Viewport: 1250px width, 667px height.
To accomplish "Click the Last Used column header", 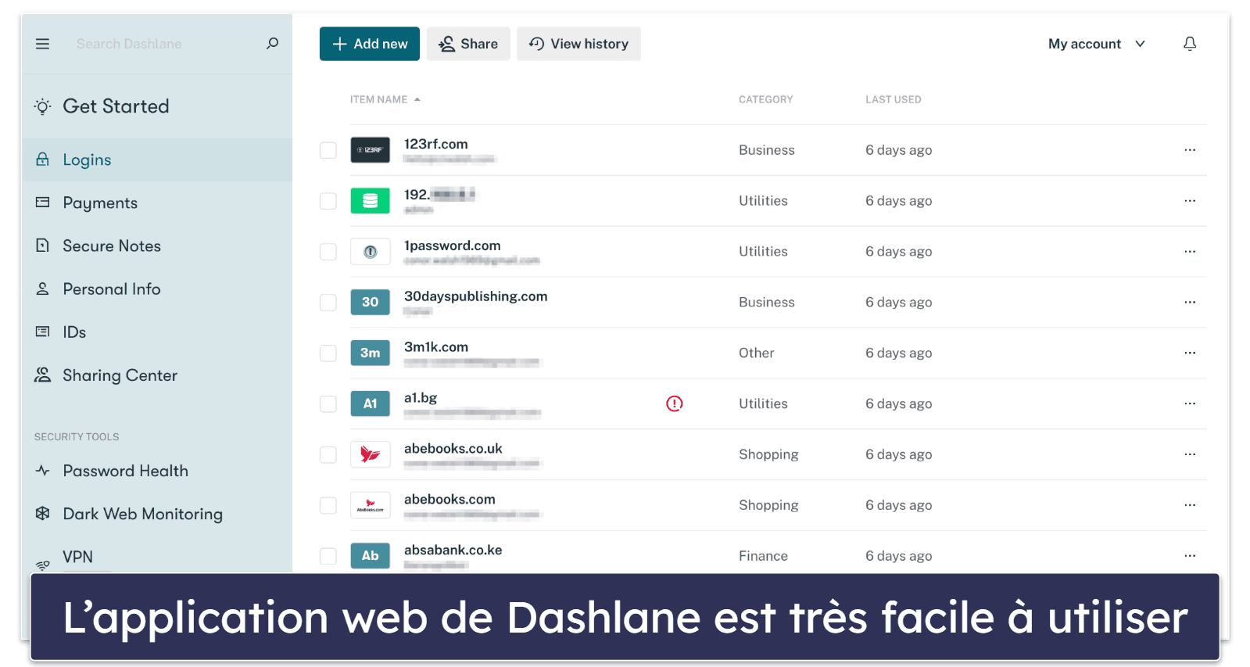I will click(893, 99).
